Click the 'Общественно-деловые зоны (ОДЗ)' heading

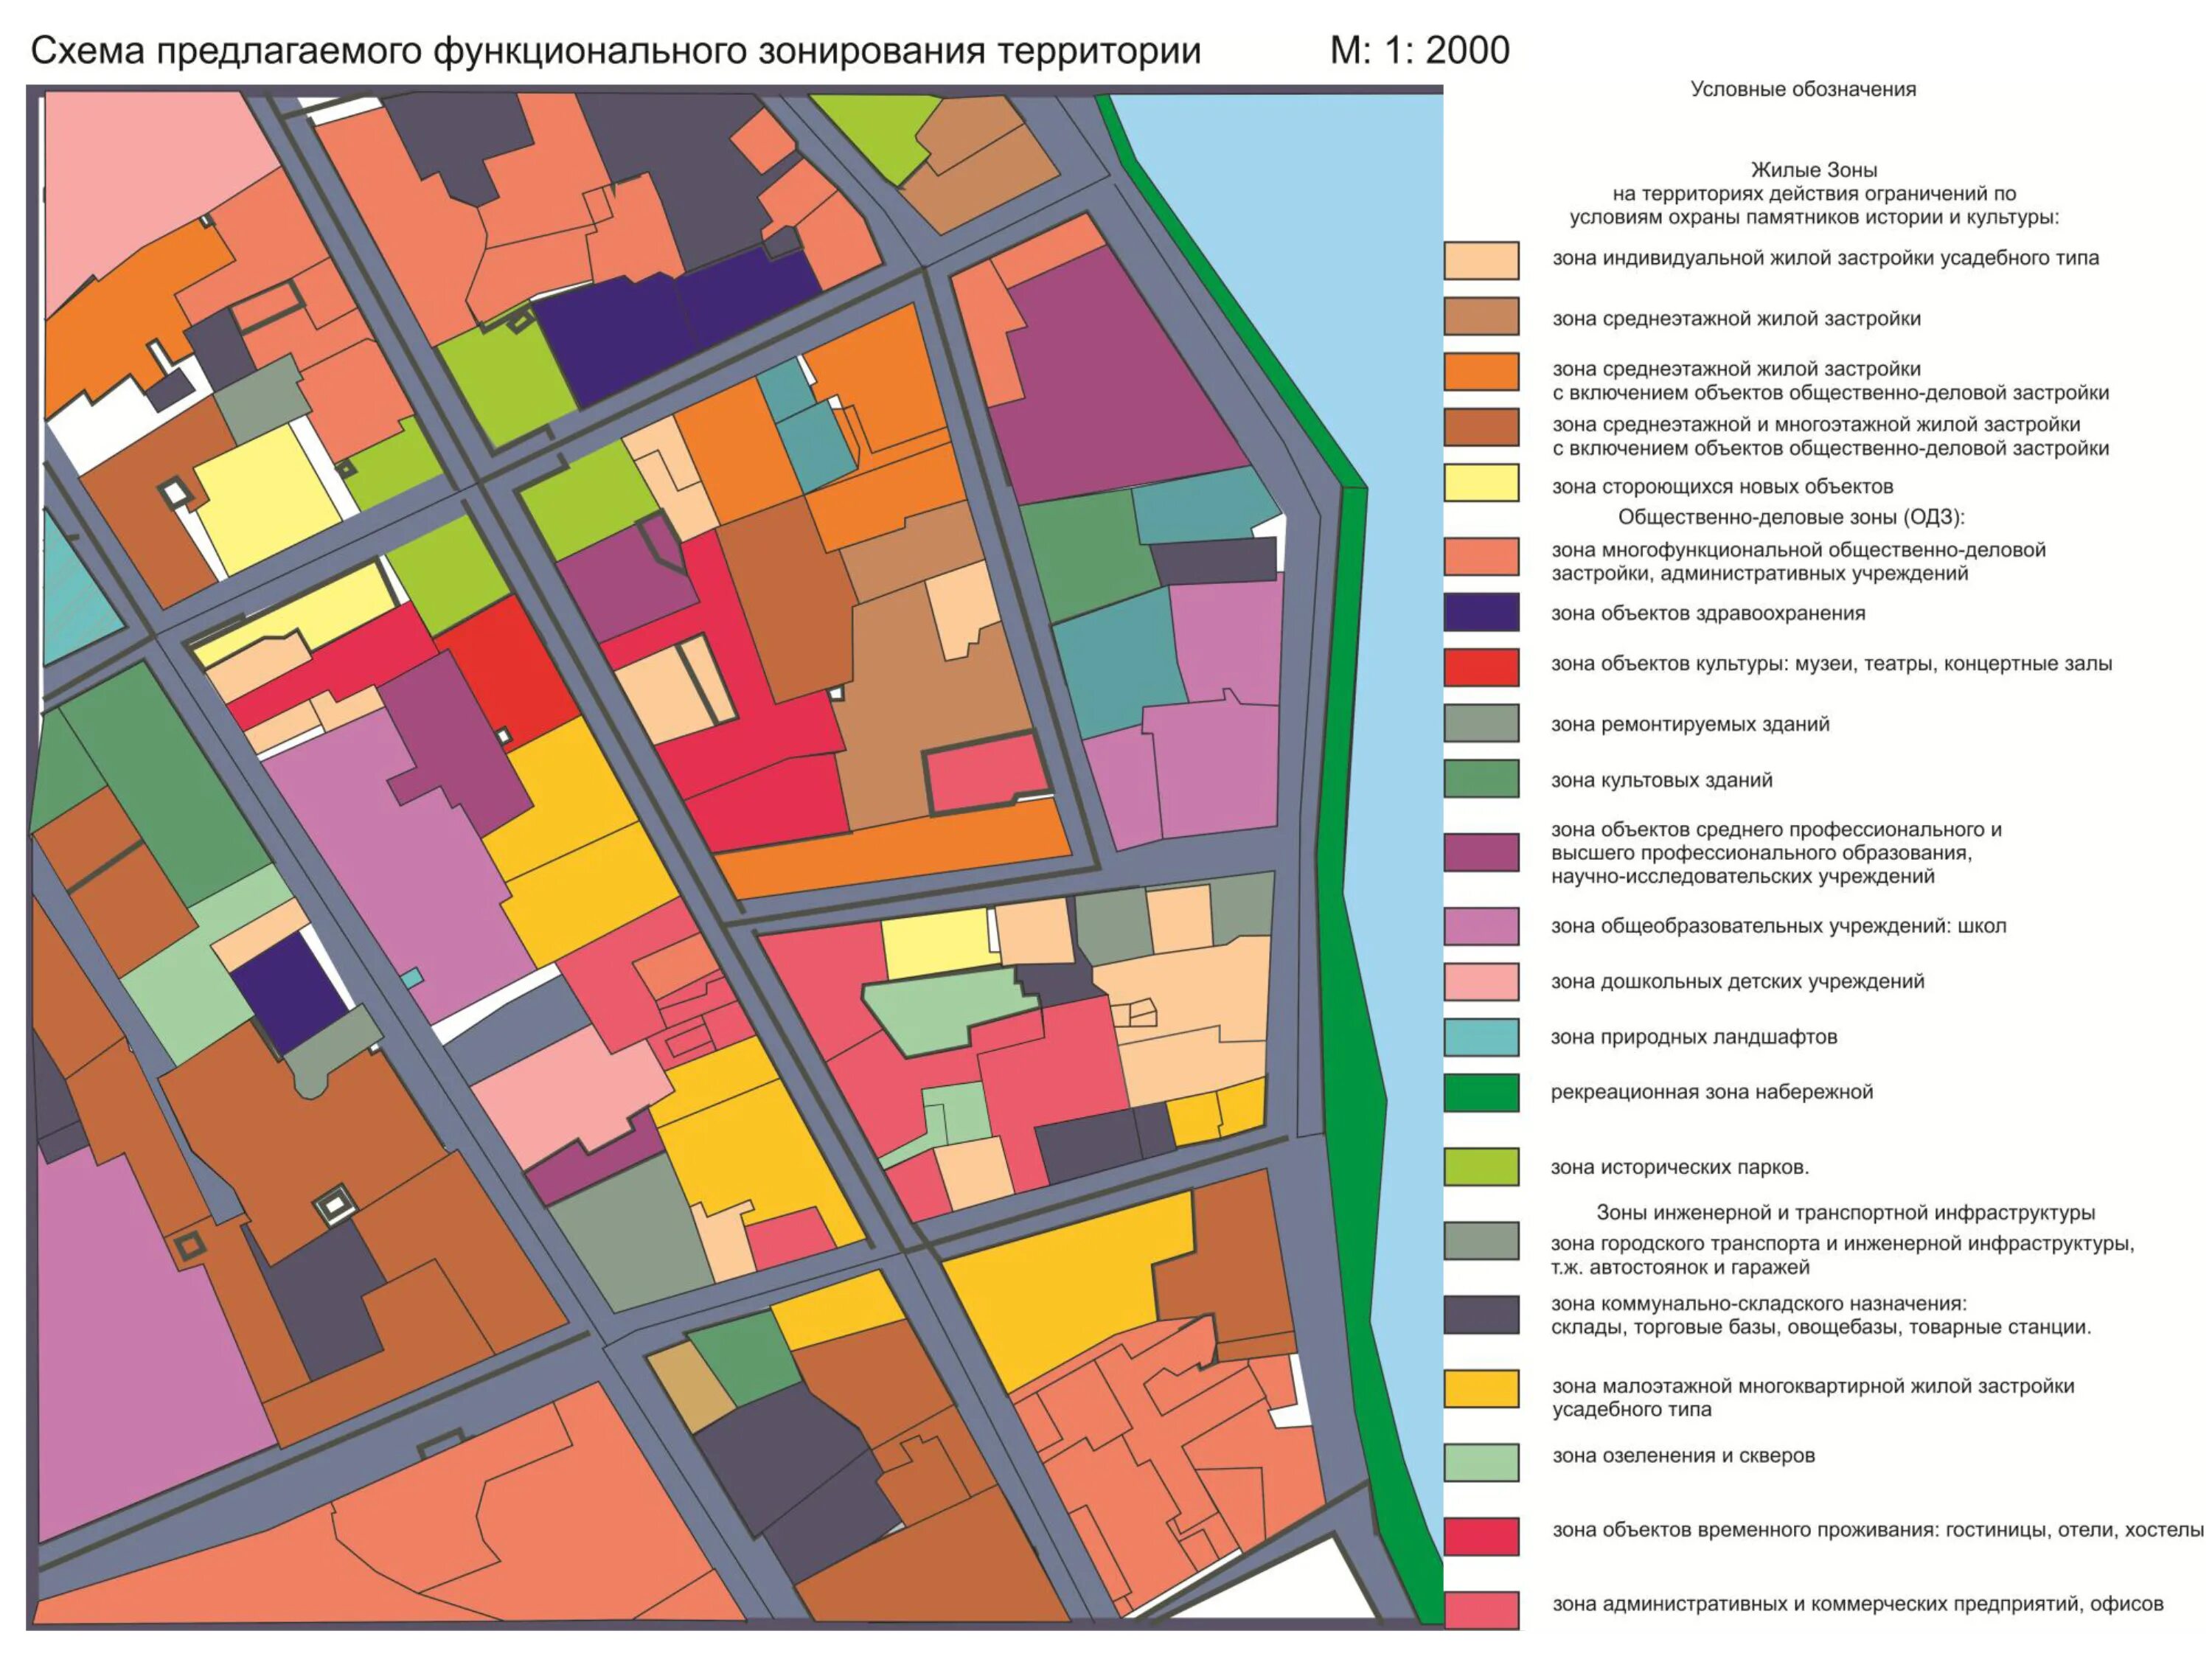click(x=1791, y=517)
